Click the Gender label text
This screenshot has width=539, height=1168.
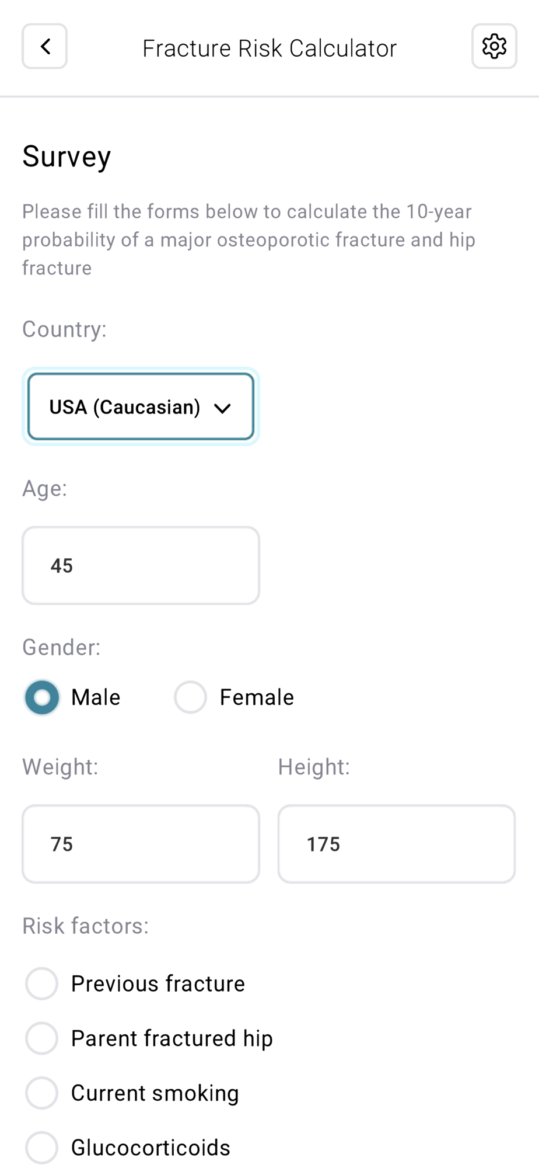tap(61, 648)
